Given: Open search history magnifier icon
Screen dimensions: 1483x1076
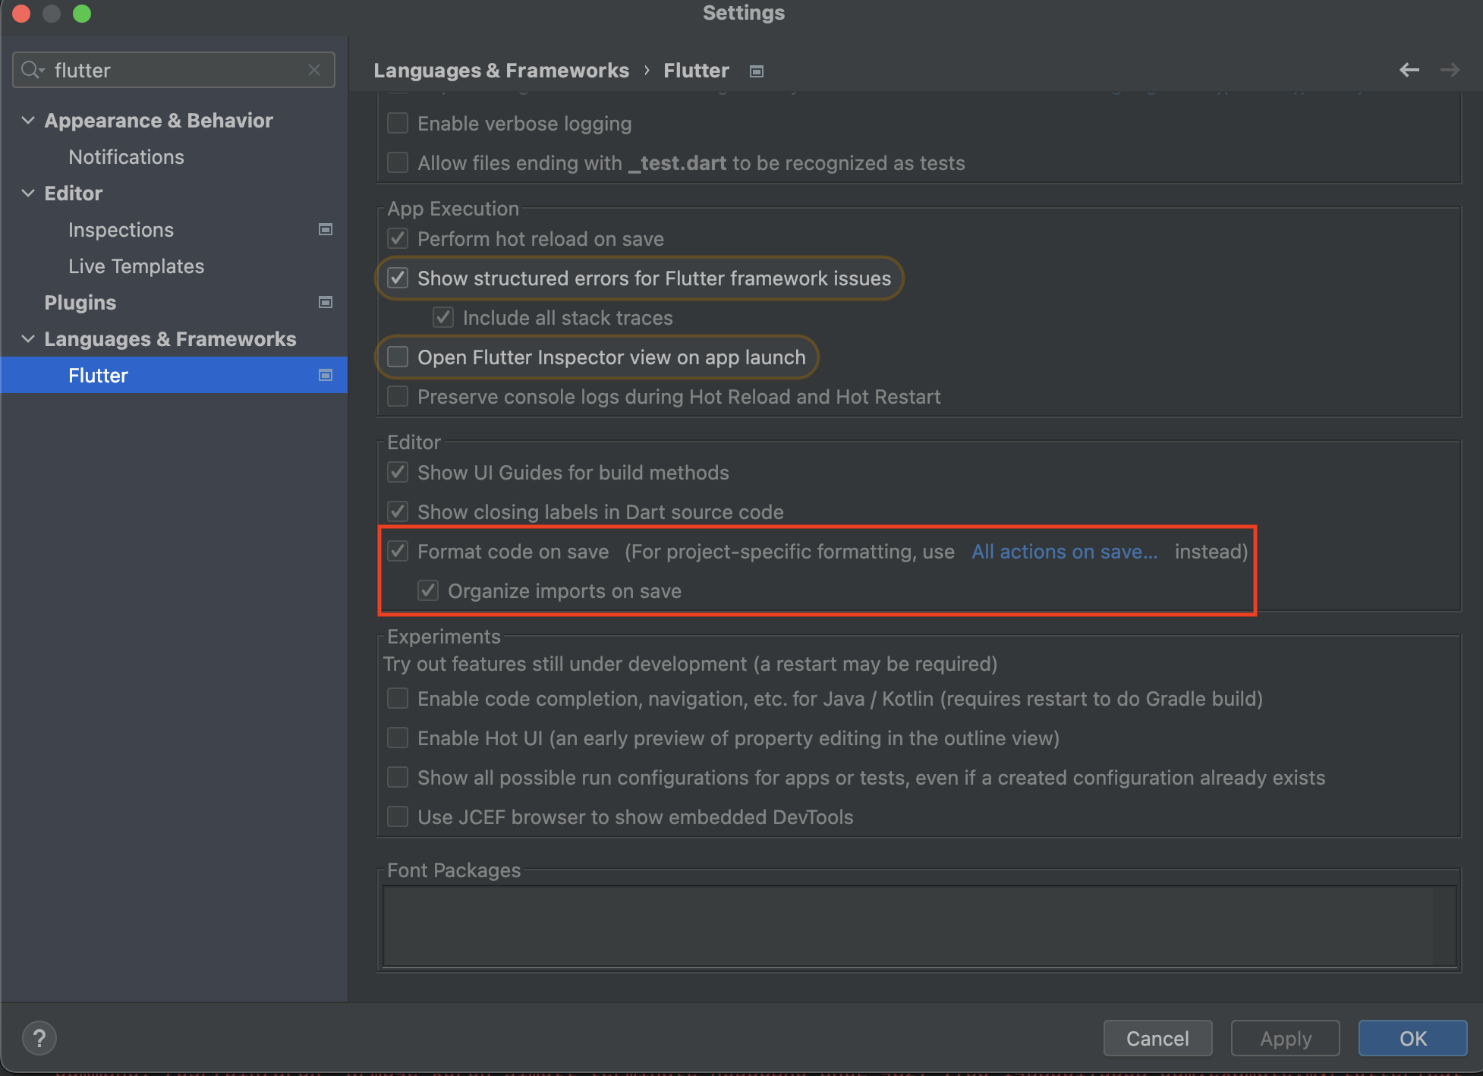Looking at the screenshot, I should [x=33, y=70].
